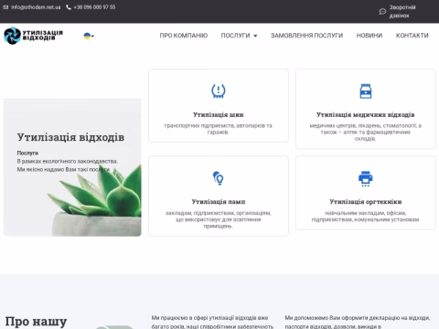Screen dimensions: 439x329
Task: Click the medicine bottle icon for medical waste
Action: tap(366, 91)
